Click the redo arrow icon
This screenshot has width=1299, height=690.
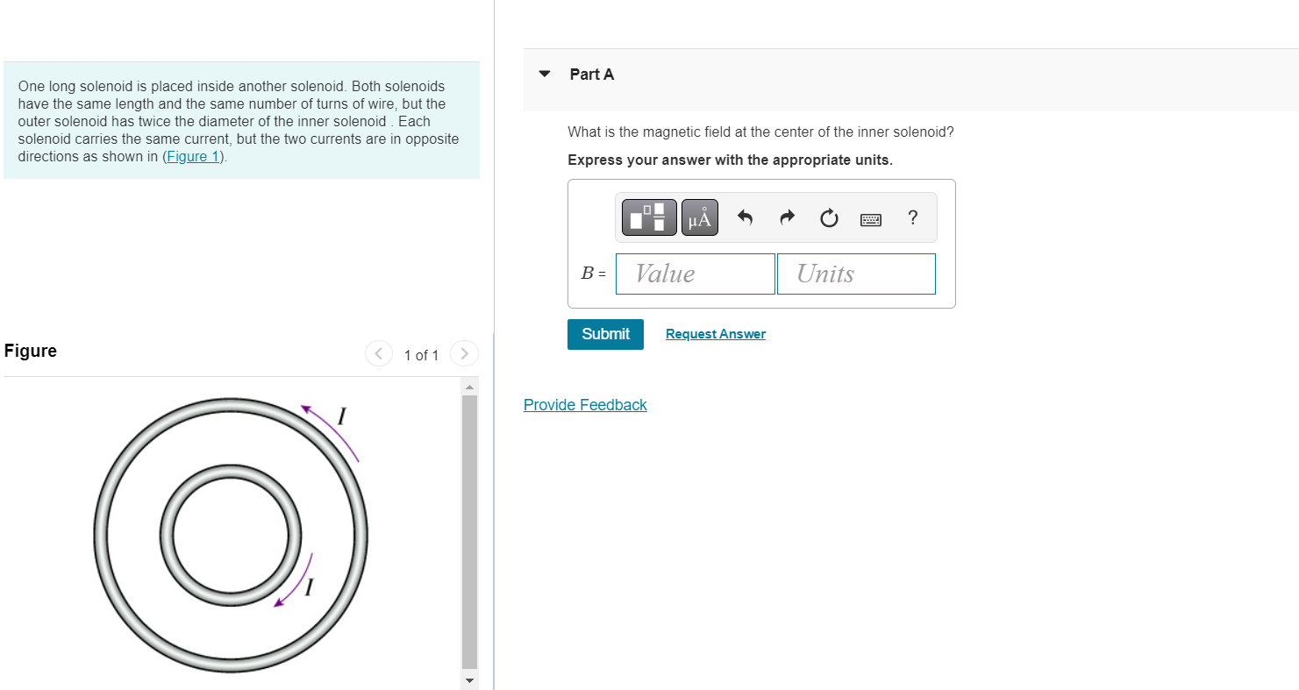(787, 217)
